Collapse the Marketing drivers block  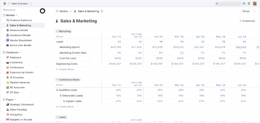pos(57,31)
